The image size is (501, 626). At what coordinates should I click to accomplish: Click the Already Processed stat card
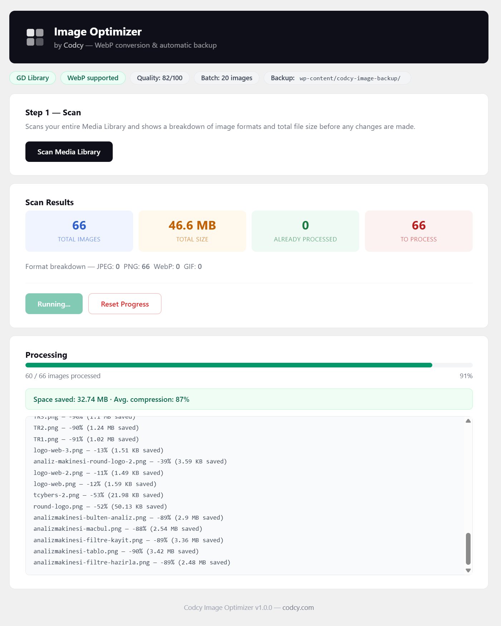click(x=305, y=231)
